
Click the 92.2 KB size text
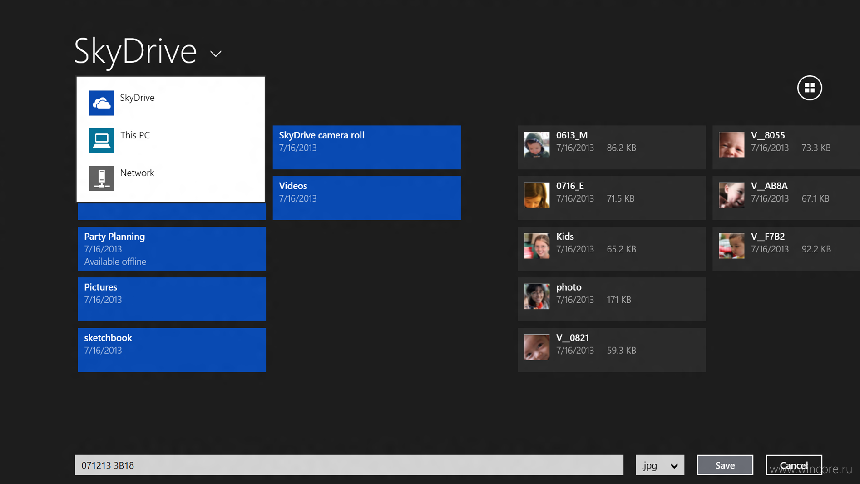point(816,249)
